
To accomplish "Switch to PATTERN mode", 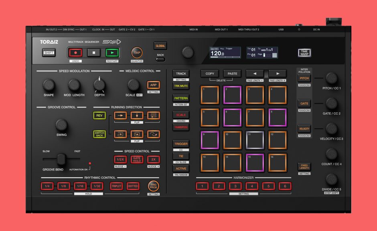I will click(x=180, y=97).
